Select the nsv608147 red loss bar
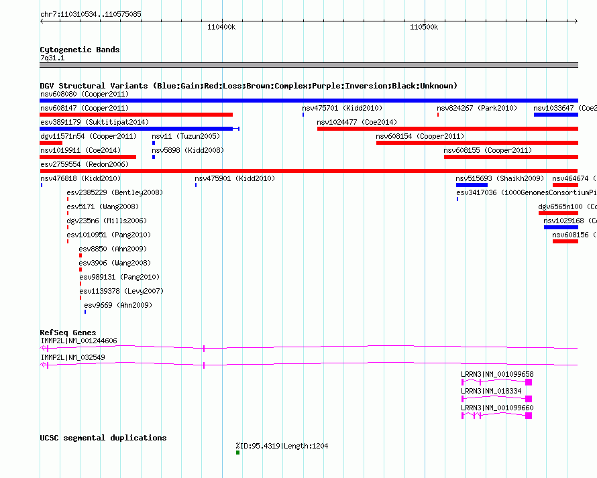This screenshot has height=478, width=597. point(136,115)
